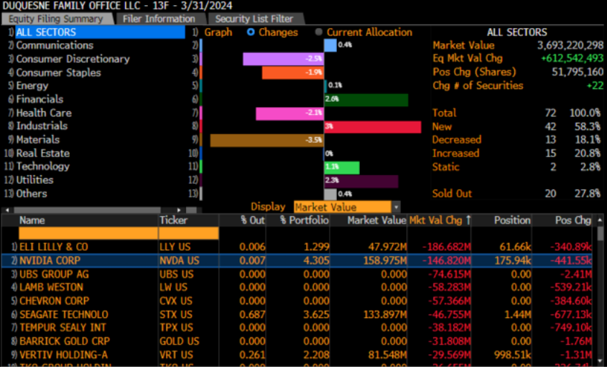This screenshot has width=607, height=369.
Task: Select the NVIDIA CORP row
Action: click(297, 261)
